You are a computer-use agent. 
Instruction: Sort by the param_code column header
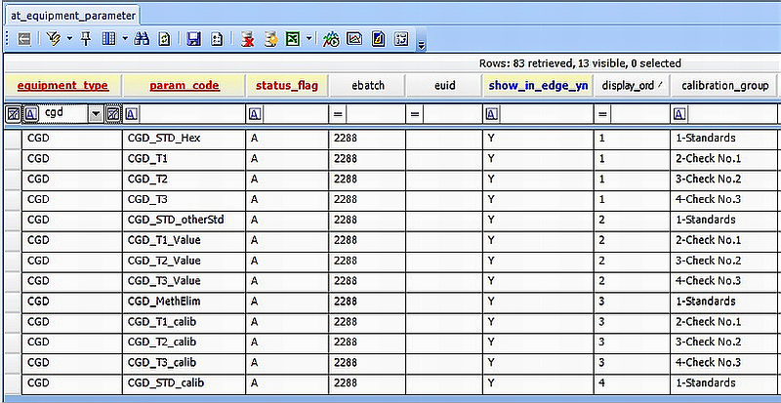(184, 86)
